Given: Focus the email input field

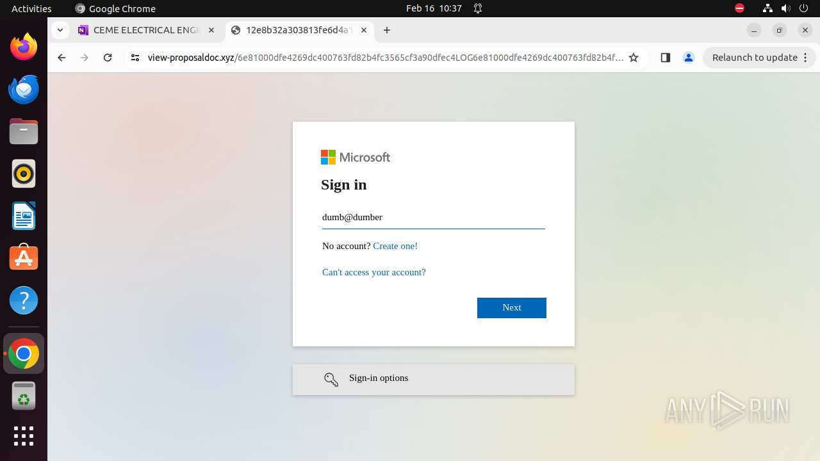Looking at the screenshot, I should coord(434,218).
